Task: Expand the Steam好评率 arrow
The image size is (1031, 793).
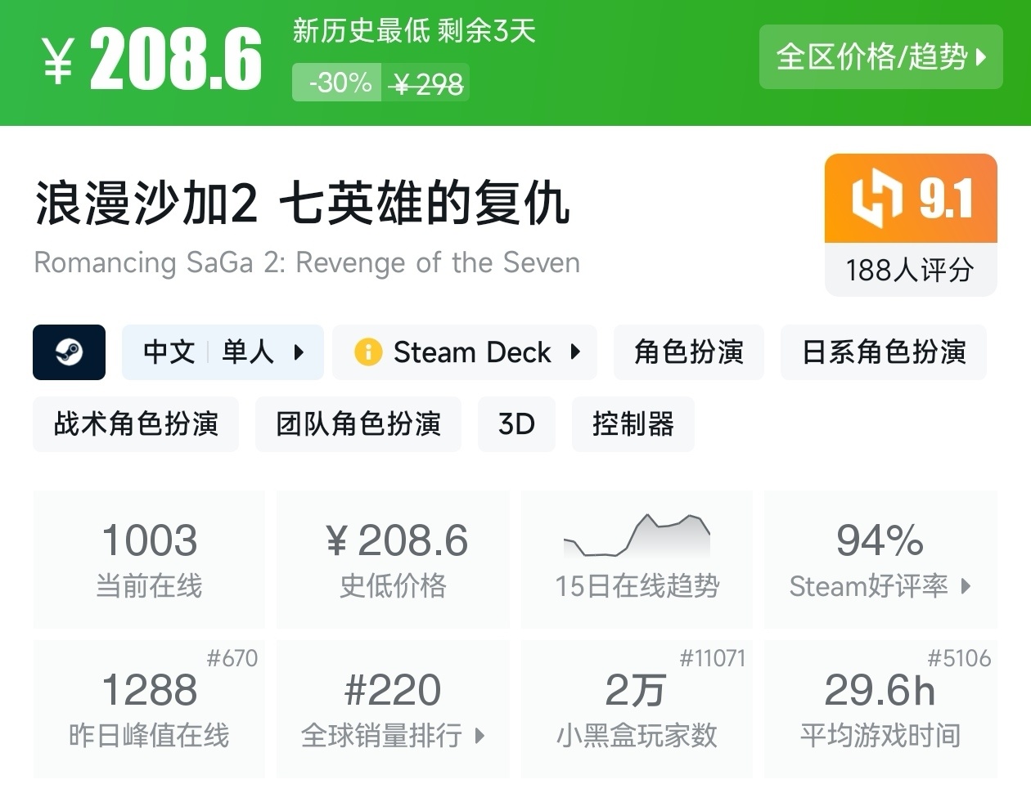Action: pyautogui.click(x=966, y=586)
